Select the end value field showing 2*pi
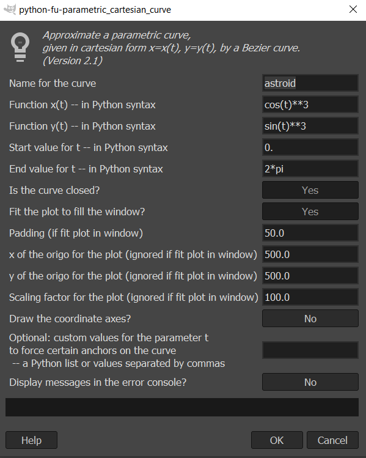Viewport: 366px width, 458px height. (x=310, y=169)
